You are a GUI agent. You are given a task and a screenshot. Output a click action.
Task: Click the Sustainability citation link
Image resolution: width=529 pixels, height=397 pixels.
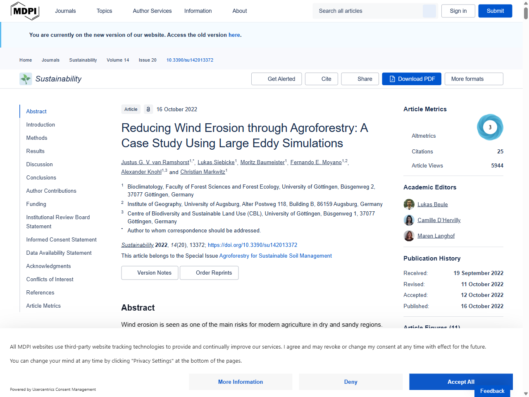click(137, 245)
